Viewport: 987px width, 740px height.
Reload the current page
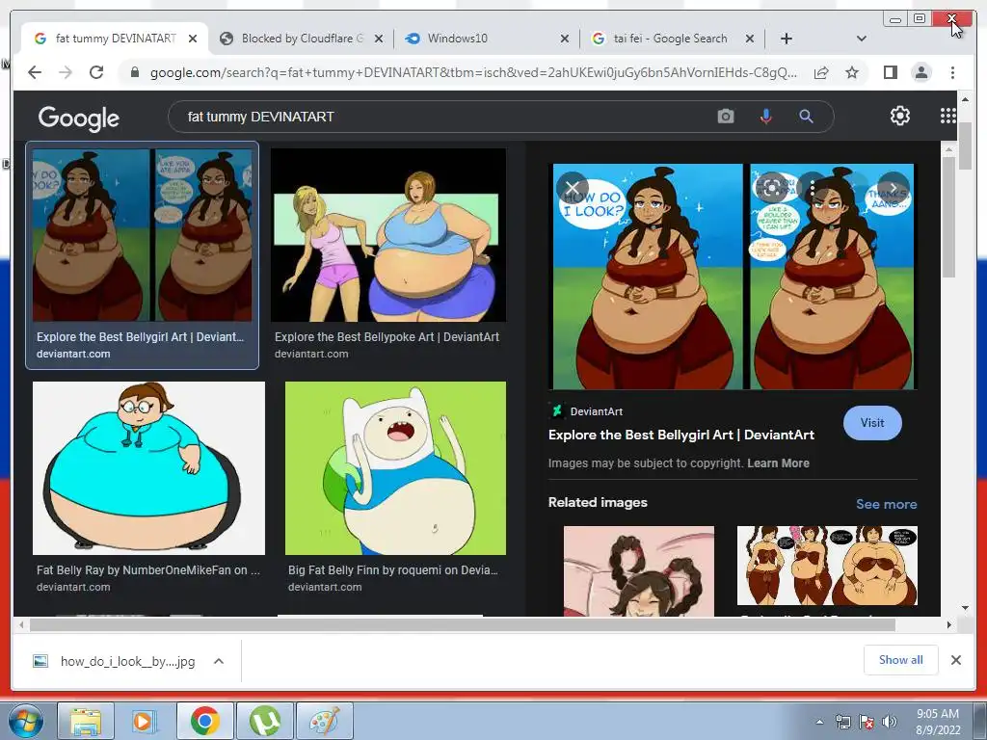96,72
